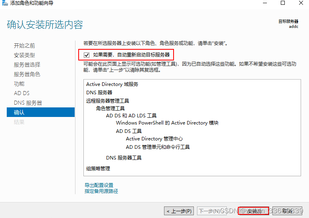The width and height of the screenshot is (309, 218).
Task: Maximize the wizard window
Action: [x=283, y=3]
